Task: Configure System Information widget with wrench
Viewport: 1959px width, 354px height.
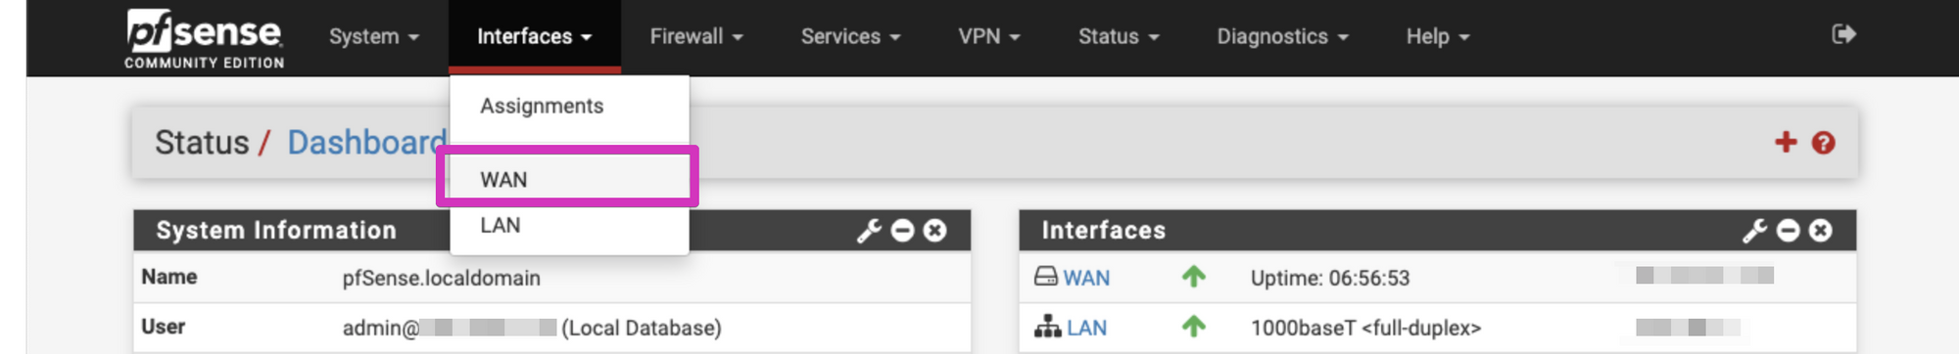Action: (869, 230)
